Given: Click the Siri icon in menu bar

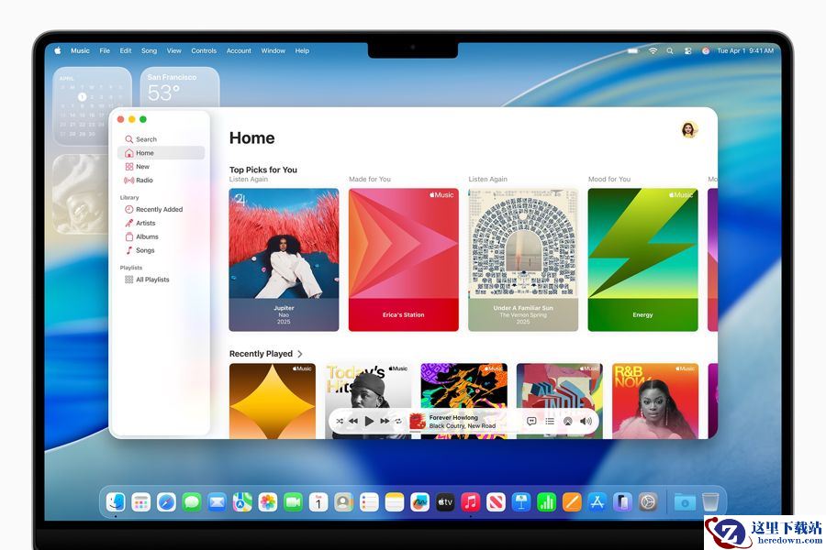Looking at the screenshot, I should [706, 50].
